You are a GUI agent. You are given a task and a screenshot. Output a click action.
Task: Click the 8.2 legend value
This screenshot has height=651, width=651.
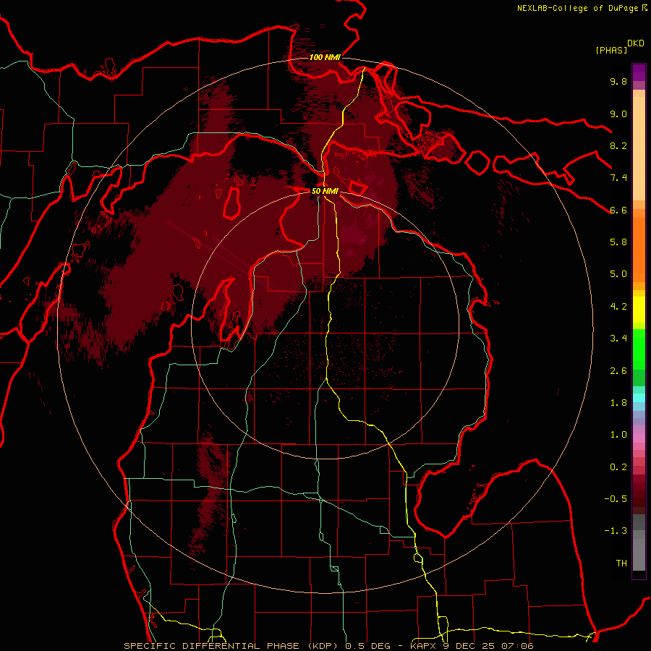coord(618,145)
